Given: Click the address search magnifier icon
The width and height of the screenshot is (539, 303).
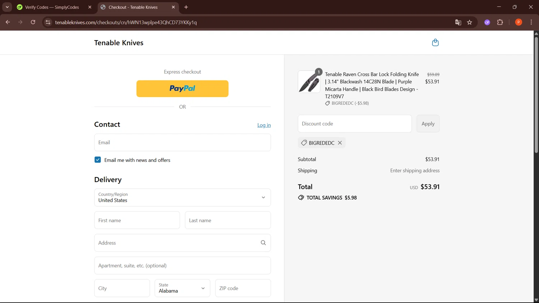Looking at the screenshot, I should click(263, 243).
